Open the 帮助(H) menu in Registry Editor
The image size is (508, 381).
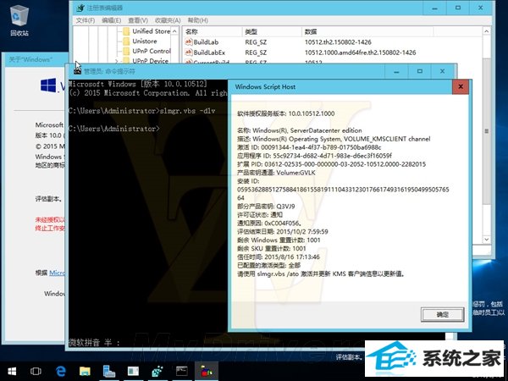197,20
